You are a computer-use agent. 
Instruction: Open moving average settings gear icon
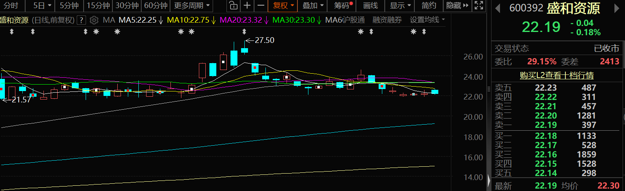94,20
